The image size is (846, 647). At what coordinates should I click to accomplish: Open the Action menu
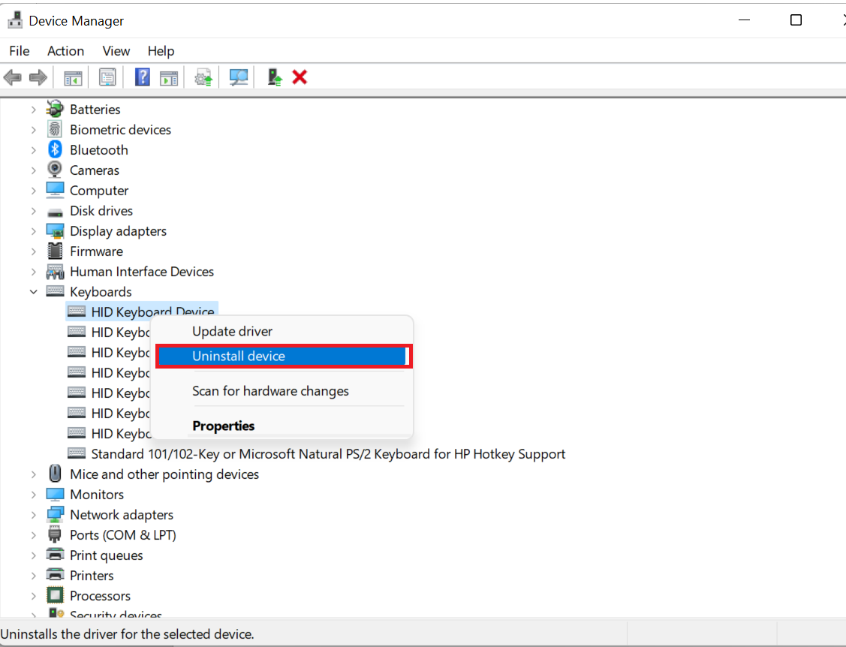66,51
